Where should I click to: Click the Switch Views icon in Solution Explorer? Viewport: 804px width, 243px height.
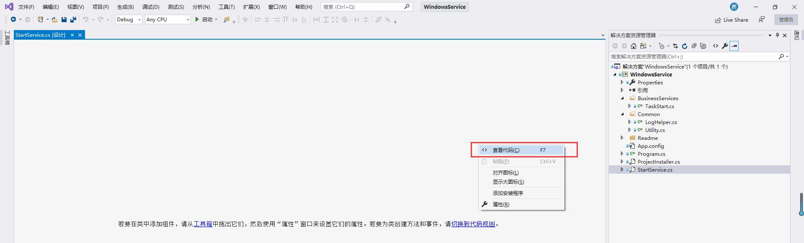tap(643, 46)
